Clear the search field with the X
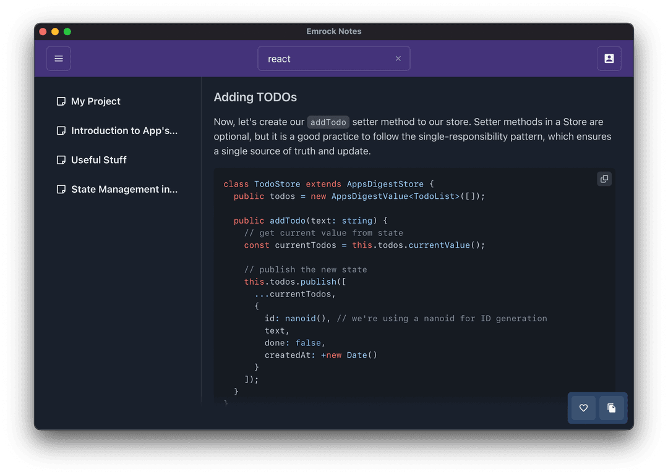This screenshot has width=668, height=475. [x=398, y=59]
